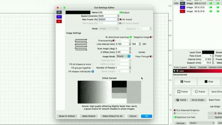Click the Z Offset (mm) field
Viewport: 222px width, 125px height.
point(122,52)
